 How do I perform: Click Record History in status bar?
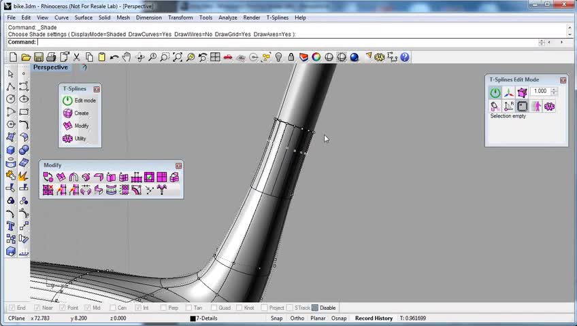374,319
